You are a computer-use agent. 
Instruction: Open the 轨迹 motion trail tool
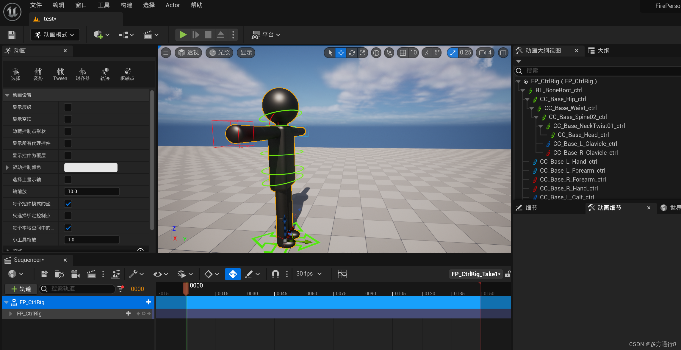click(105, 74)
